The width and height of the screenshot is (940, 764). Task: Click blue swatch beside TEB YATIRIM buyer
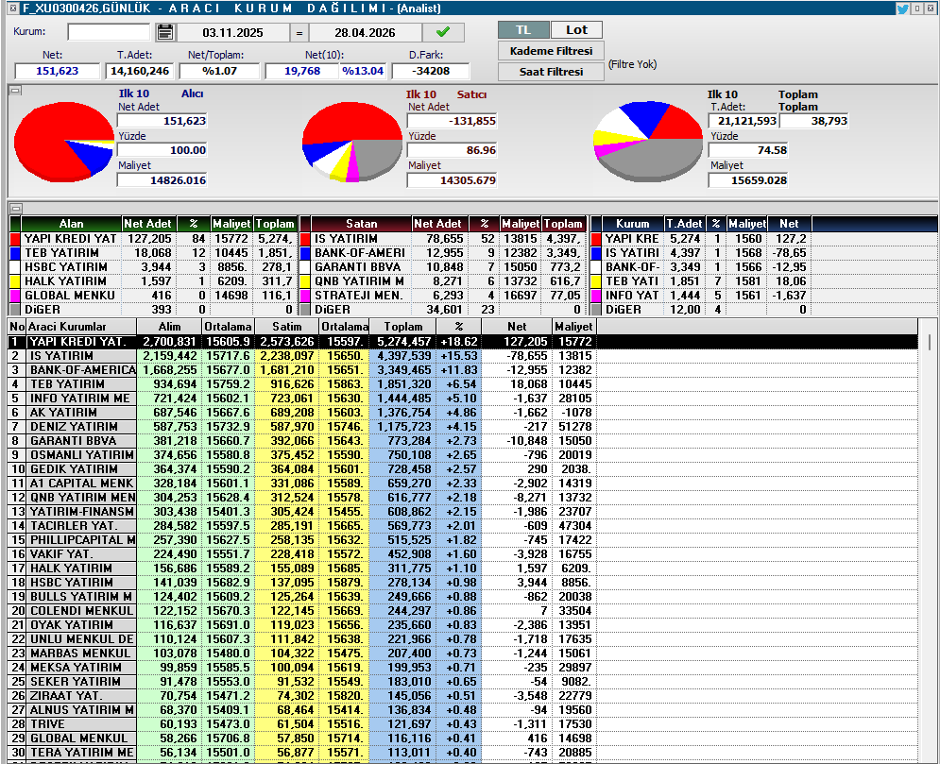(15, 253)
